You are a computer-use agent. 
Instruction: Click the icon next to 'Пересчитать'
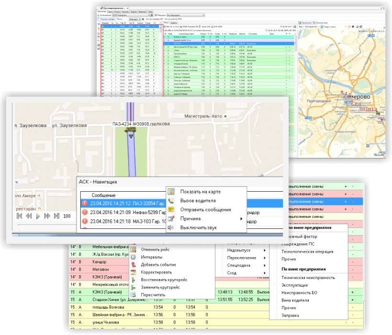(133, 295)
